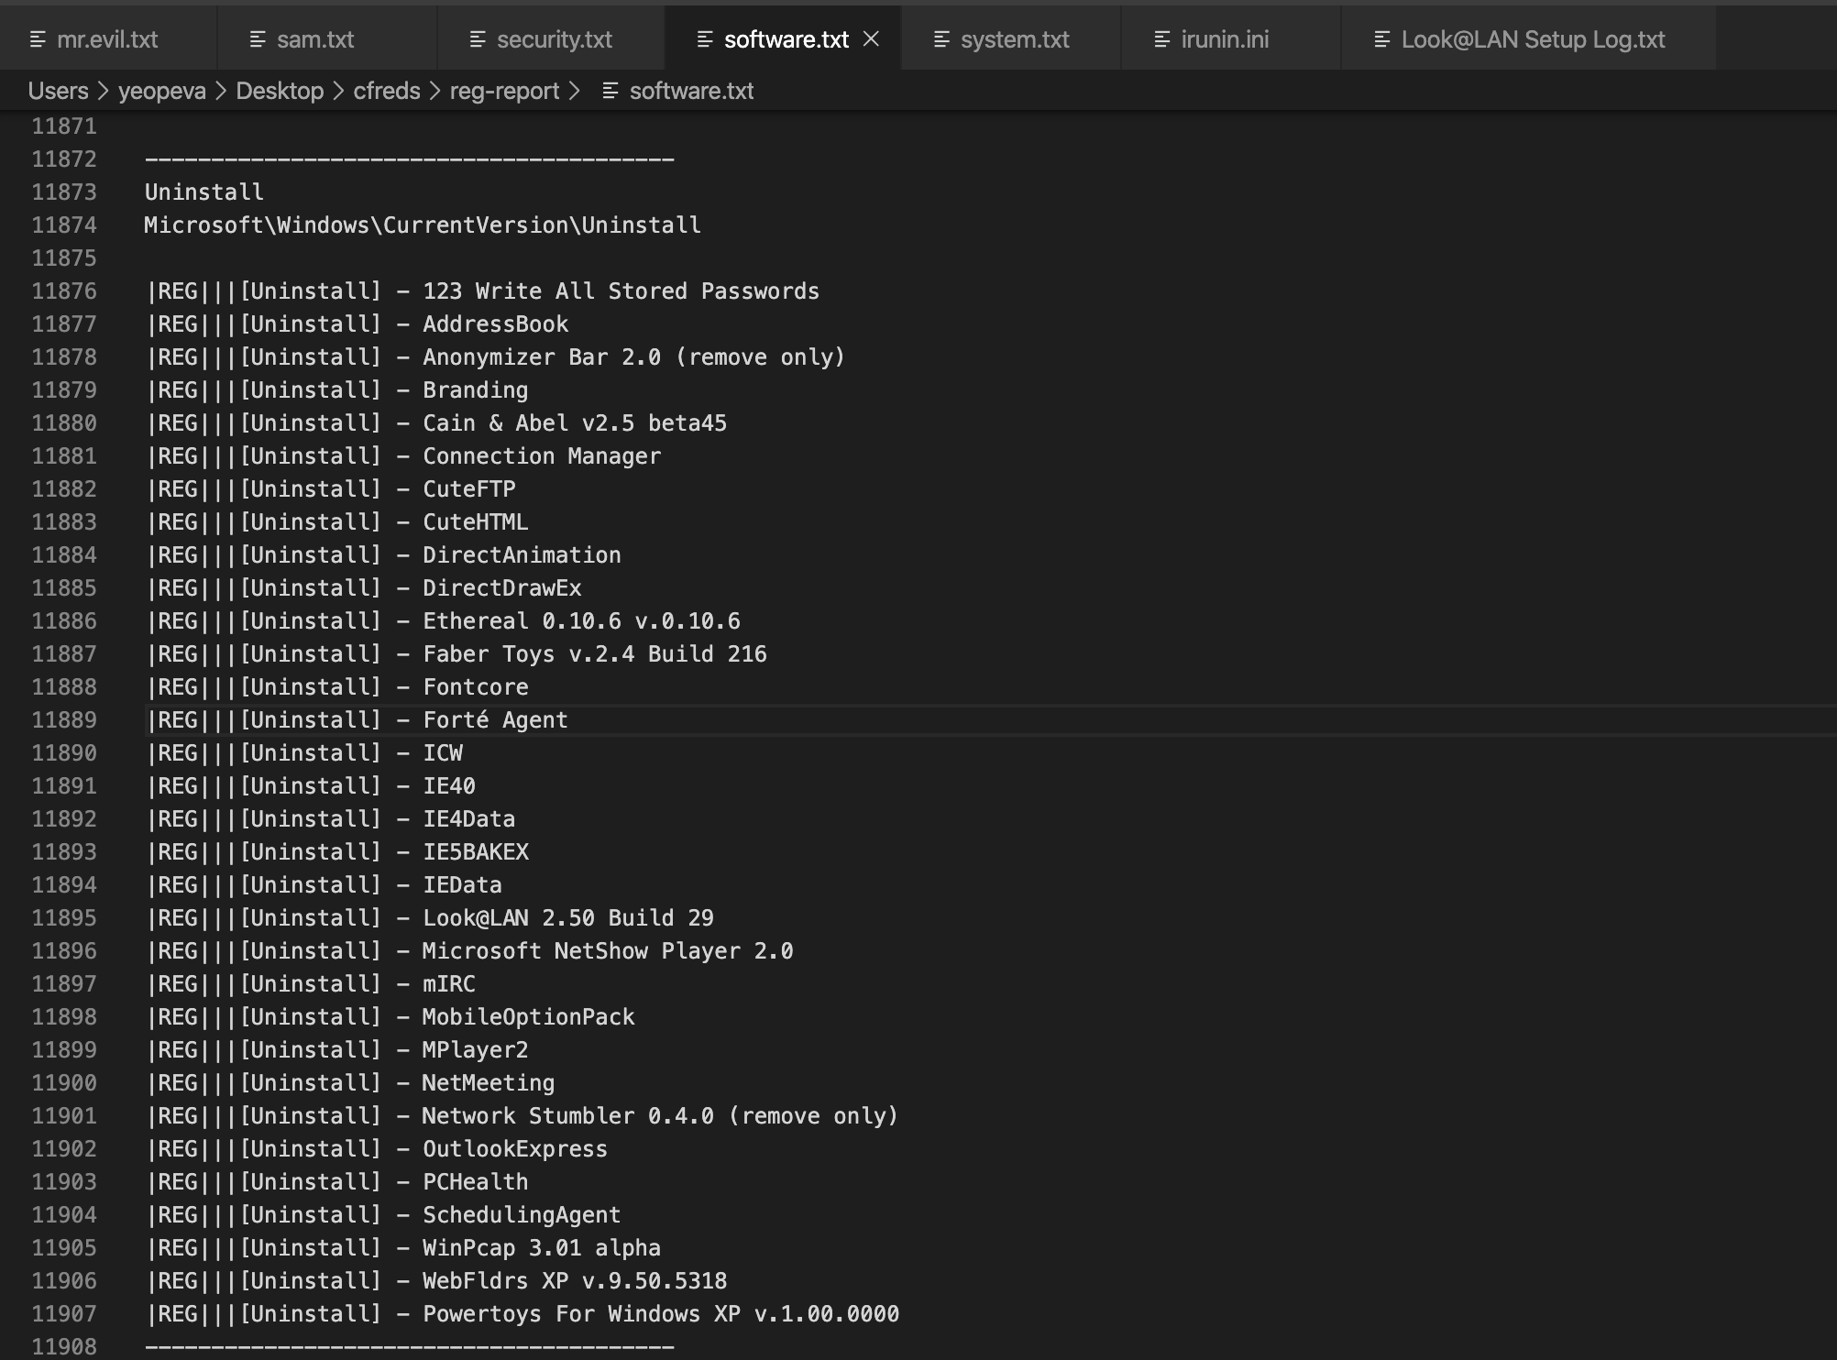This screenshot has width=1837, height=1360.
Task: Click line number 11889 in the gutter
Action: [x=63, y=720]
